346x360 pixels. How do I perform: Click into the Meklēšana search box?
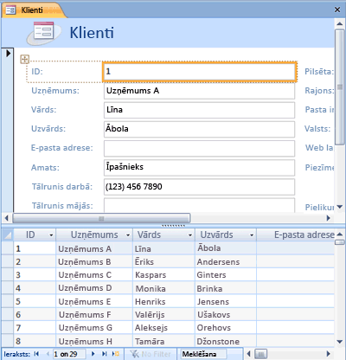click(x=203, y=354)
